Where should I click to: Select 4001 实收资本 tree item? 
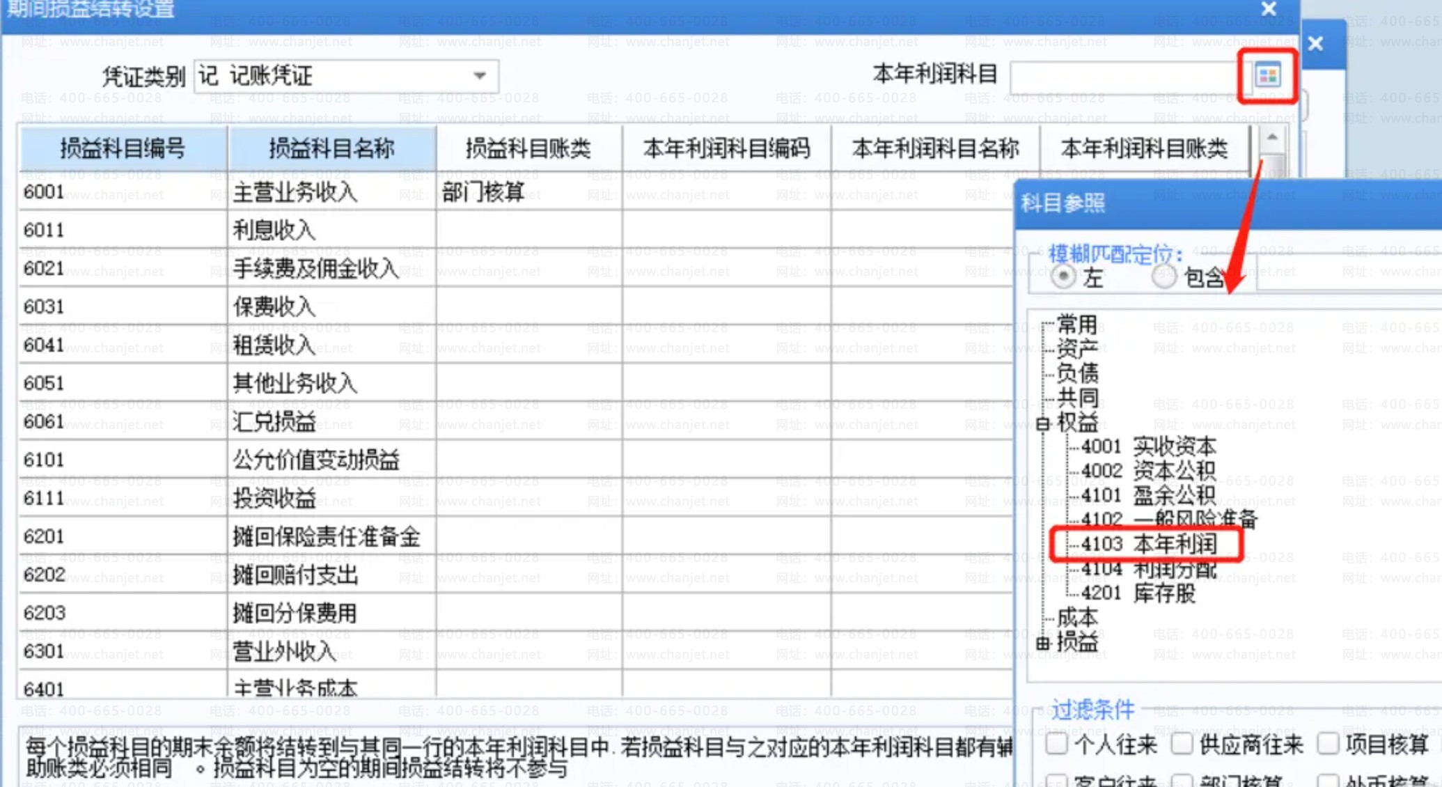pos(1149,446)
